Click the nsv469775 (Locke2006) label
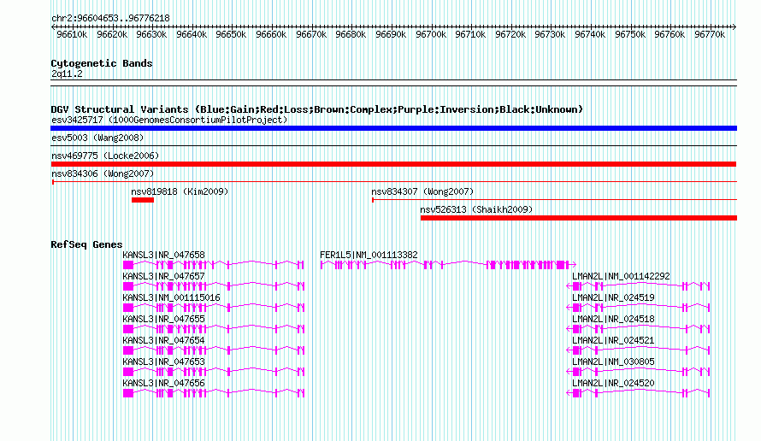761x441 pixels. tap(105, 156)
